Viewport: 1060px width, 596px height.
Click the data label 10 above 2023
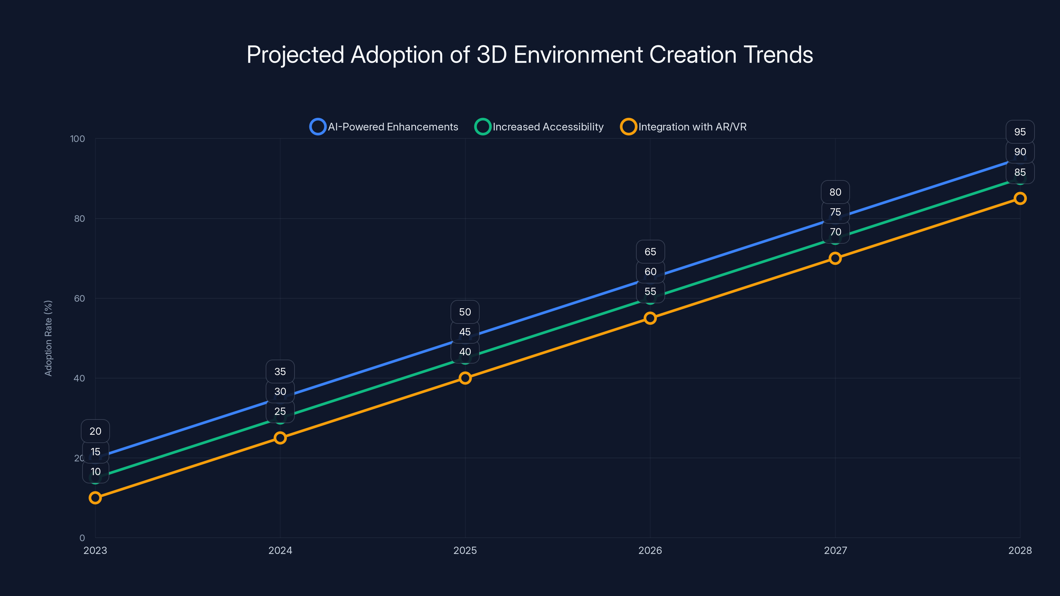95,472
